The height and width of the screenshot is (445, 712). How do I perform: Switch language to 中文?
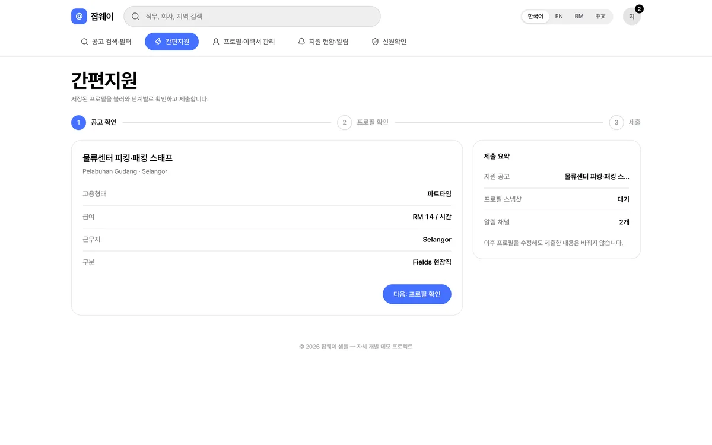[x=600, y=17]
